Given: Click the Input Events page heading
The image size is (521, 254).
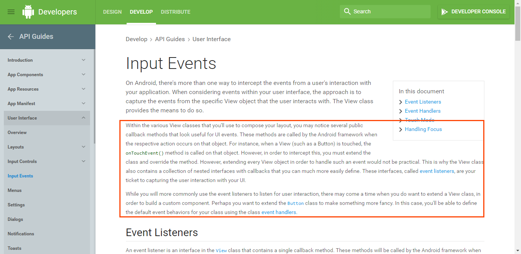Looking at the screenshot, I should (171, 64).
